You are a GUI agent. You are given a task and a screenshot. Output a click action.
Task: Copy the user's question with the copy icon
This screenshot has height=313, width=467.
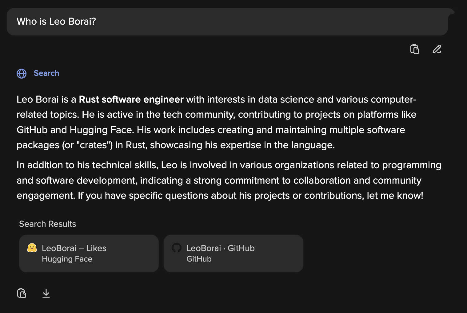[x=414, y=49]
